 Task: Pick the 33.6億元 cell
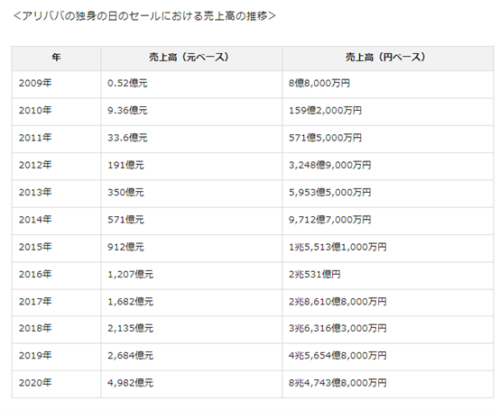[x=191, y=139]
